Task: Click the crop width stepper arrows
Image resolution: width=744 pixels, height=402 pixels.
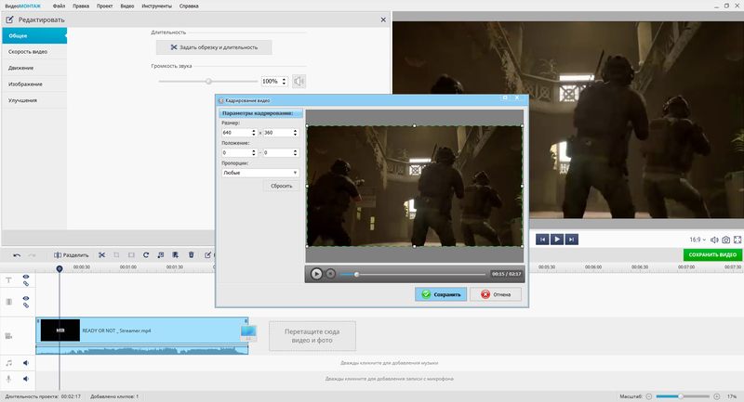Action: click(x=253, y=133)
